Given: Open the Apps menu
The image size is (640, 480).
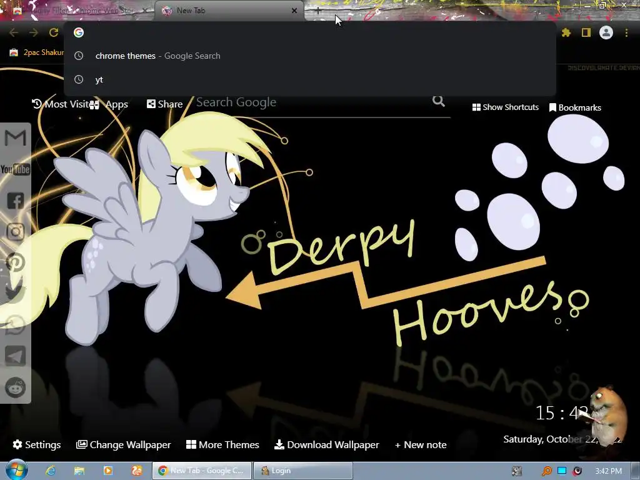Looking at the screenshot, I should point(109,104).
